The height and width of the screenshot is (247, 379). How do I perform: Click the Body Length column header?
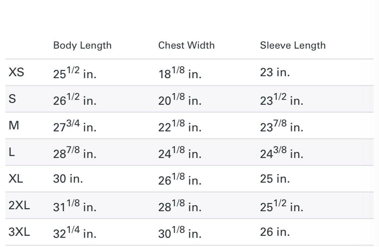[x=82, y=46]
